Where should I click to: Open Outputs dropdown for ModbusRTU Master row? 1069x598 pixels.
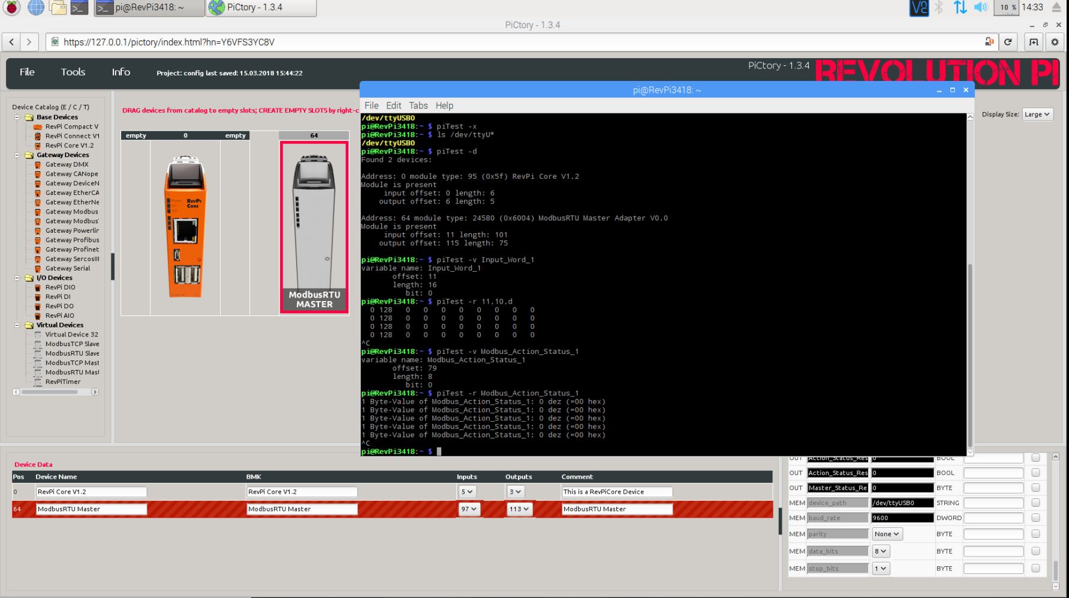[x=519, y=509]
